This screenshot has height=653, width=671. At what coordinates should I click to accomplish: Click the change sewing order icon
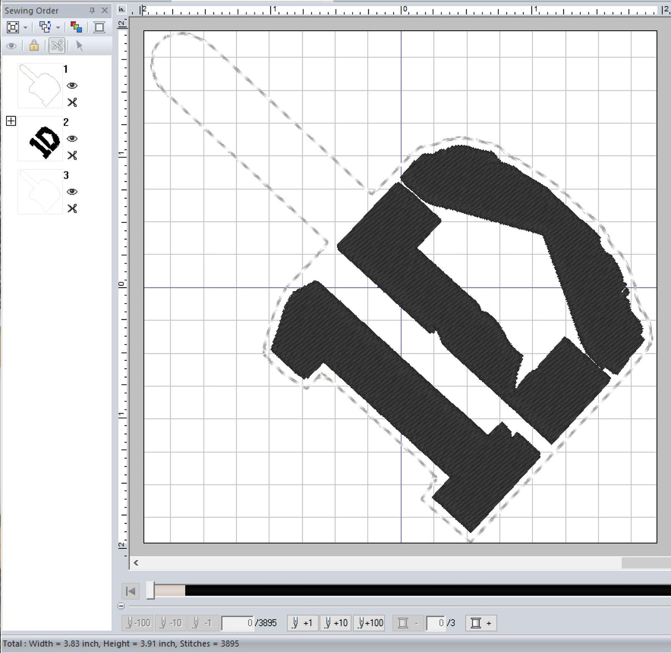click(x=45, y=27)
